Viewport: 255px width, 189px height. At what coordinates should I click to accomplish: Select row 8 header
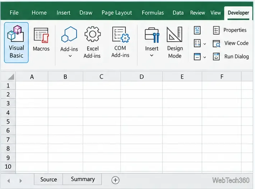tap(8, 148)
